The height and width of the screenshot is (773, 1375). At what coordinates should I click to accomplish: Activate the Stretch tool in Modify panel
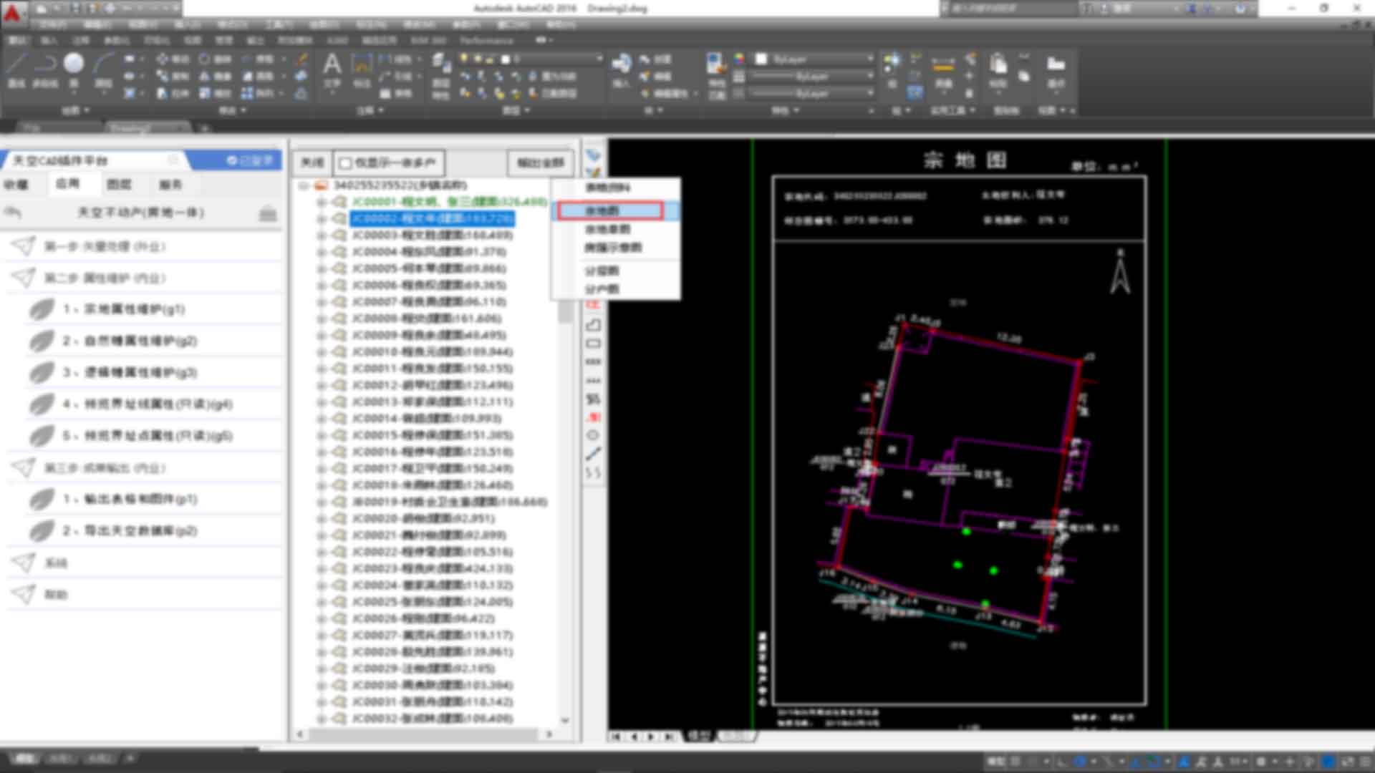click(x=172, y=93)
